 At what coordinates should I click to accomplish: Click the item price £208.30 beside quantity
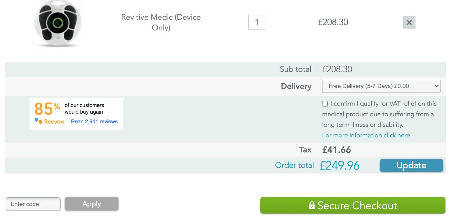333,22
